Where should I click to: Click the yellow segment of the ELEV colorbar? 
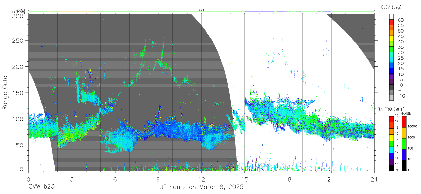pyautogui.click(x=392, y=38)
